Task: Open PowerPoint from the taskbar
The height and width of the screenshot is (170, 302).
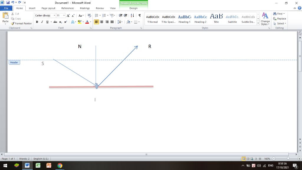Action: pyautogui.click(x=49, y=165)
